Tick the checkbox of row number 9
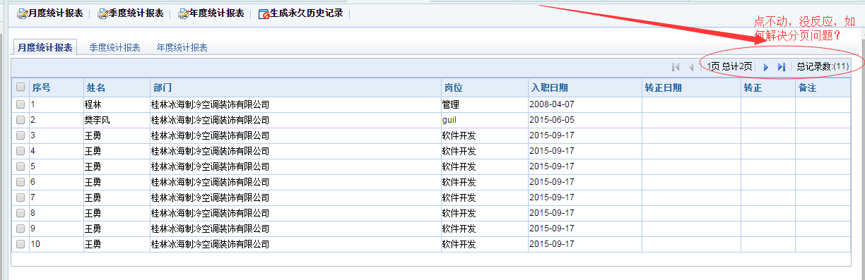The image size is (865, 280). pyautogui.click(x=20, y=229)
